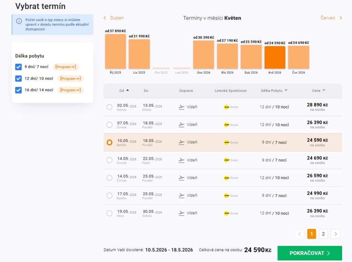
Task: Select the Úno 2026 price bar
Action: click(x=203, y=55)
